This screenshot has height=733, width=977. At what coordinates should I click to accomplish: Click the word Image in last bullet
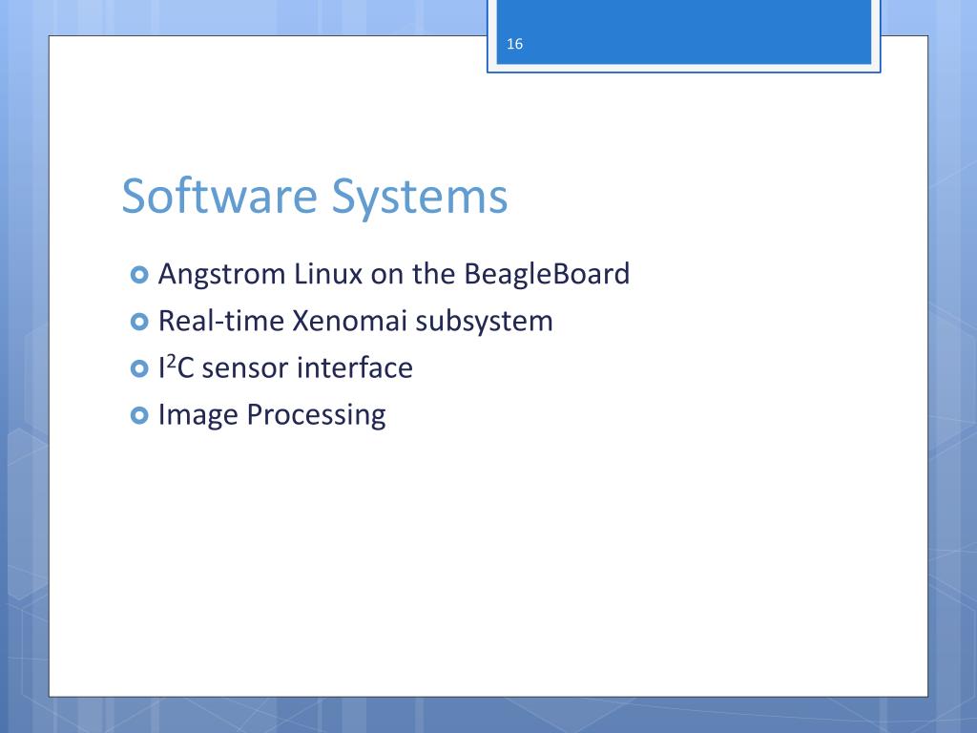(198, 415)
